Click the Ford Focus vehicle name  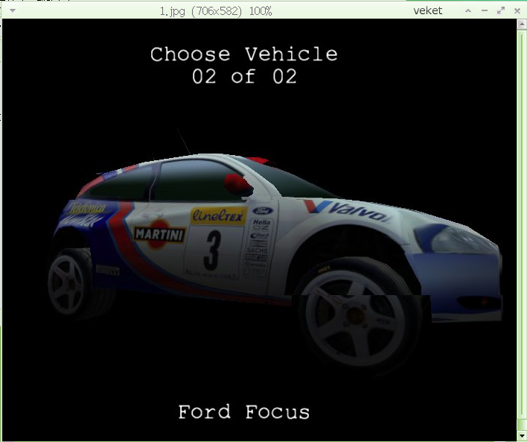[x=243, y=412]
